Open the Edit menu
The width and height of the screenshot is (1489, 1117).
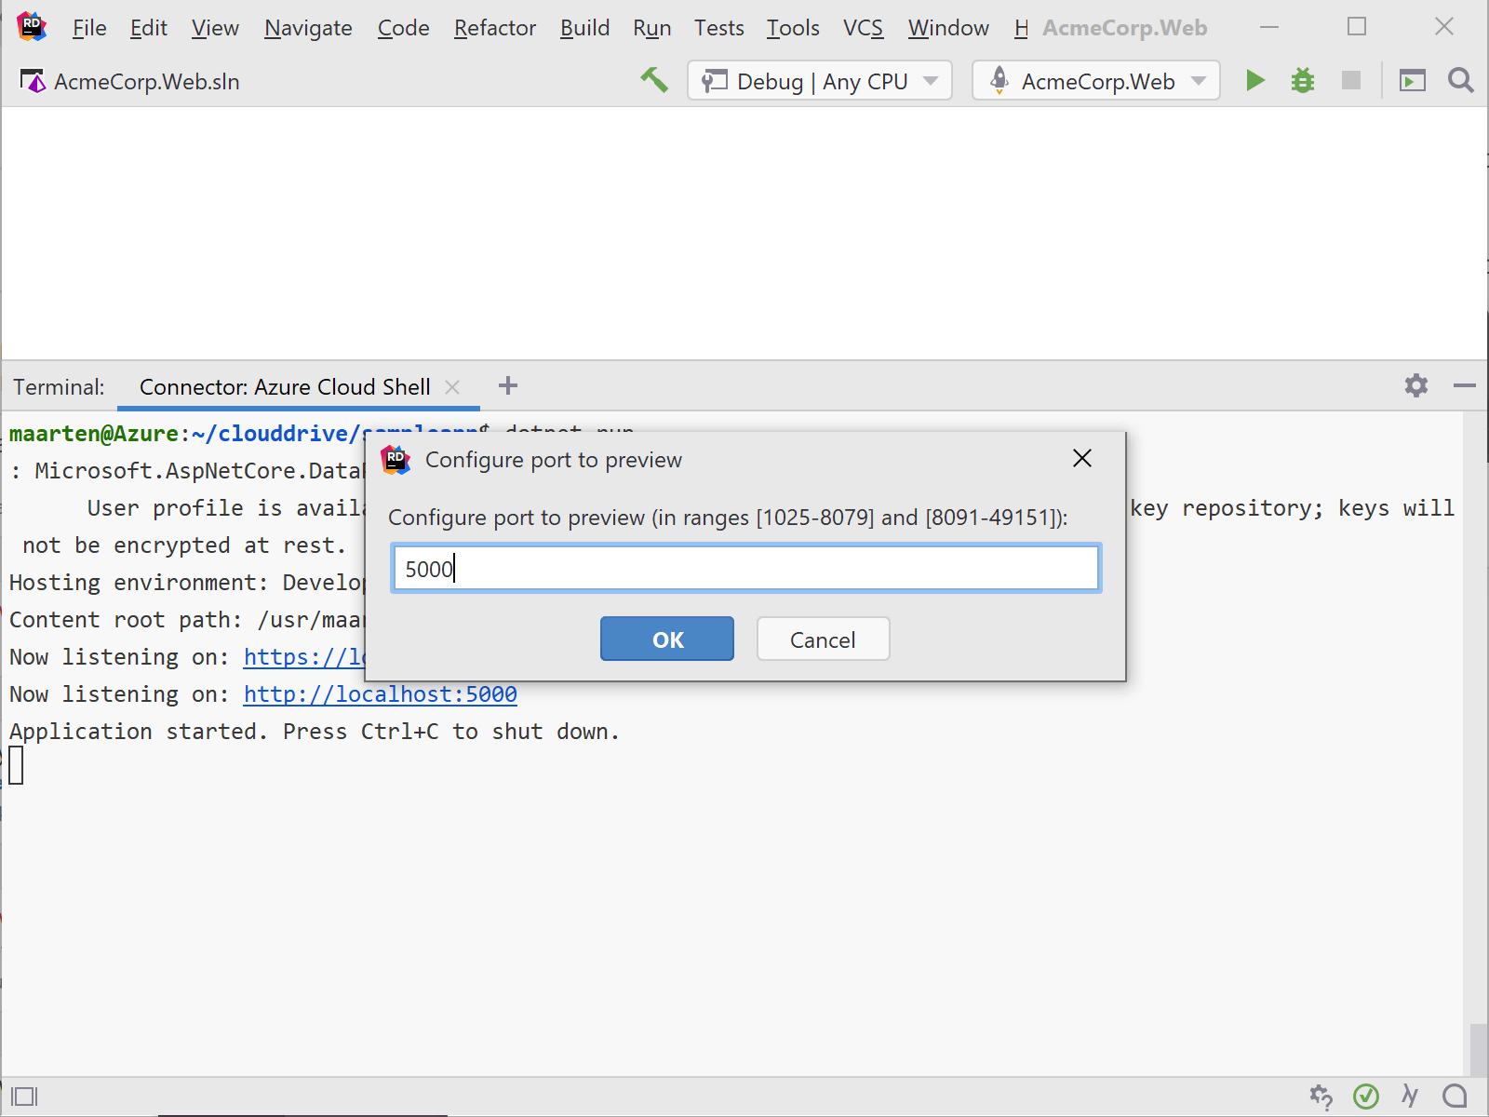coord(149,28)
